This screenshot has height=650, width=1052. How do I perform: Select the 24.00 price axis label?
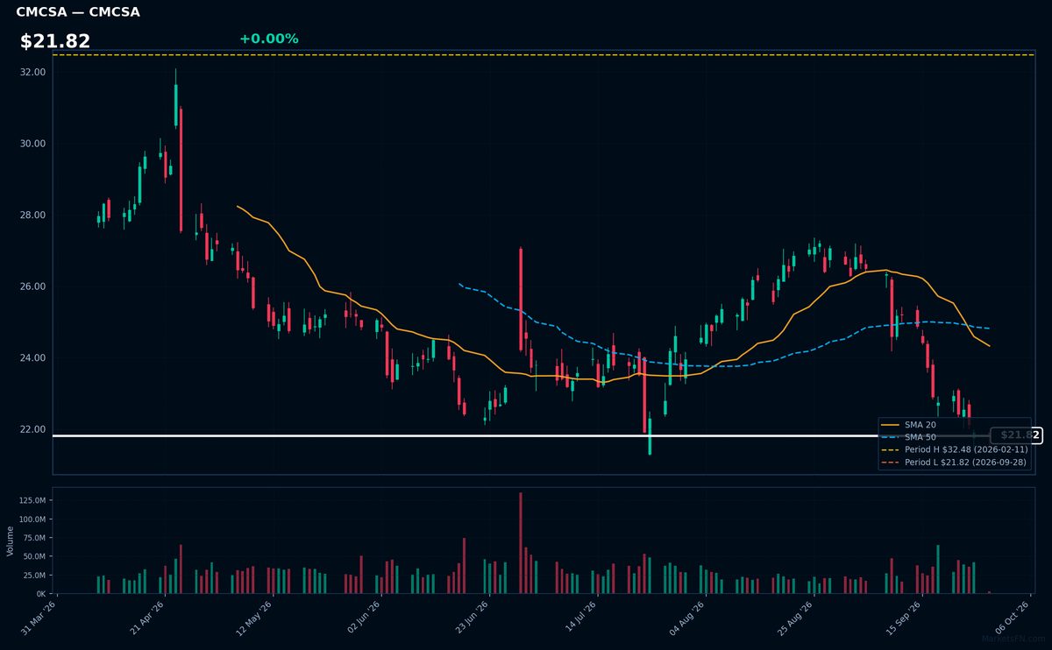pos(32,358)
